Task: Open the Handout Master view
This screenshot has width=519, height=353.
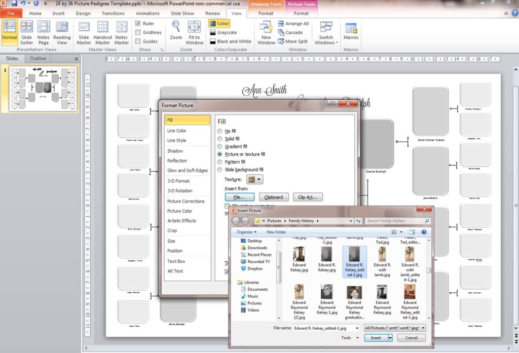Action: pyautogui.click(x=102, y=32)
